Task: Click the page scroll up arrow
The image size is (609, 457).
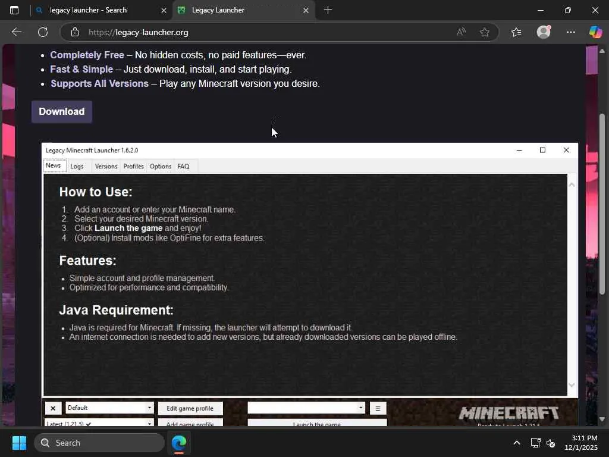Action: tap(602, 51)
